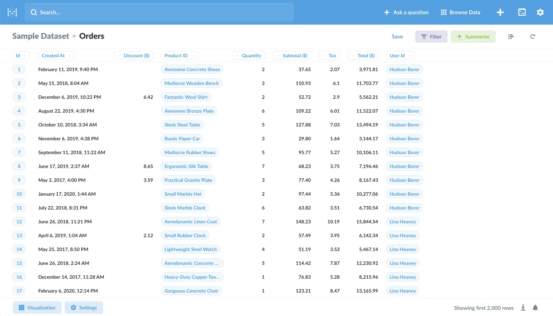Click the subtotal value 148.23

coord(304,221)
